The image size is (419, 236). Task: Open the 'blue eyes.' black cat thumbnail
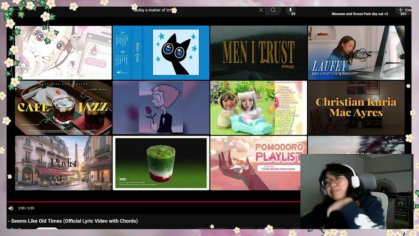[161, 53]
